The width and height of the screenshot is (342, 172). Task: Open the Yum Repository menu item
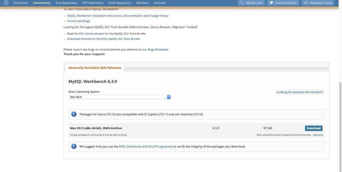click(66, 3)
